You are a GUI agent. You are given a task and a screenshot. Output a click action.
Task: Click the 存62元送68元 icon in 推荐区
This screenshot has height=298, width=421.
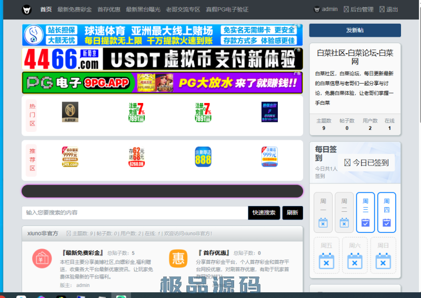(x=136, y=157)
